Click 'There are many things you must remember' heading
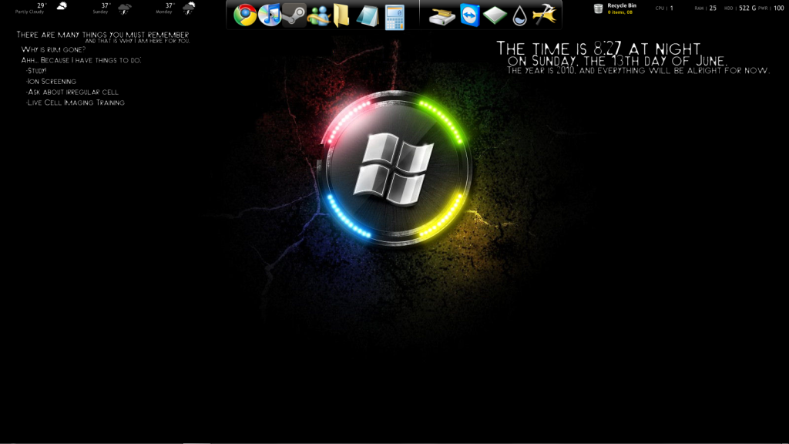This screenshot has height=444, width=789. 102,35
